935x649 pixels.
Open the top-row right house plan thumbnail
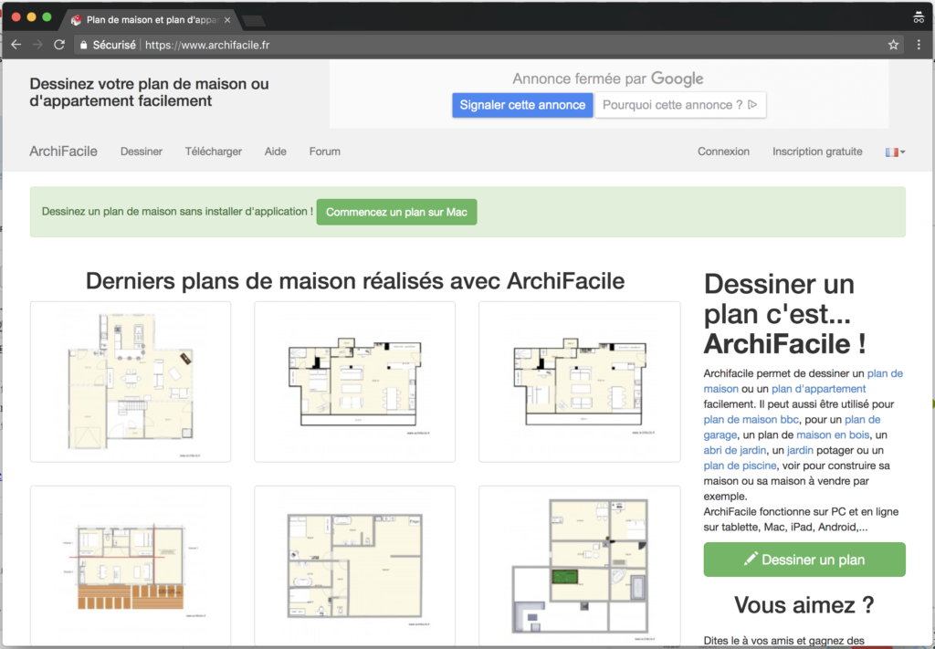(580, 382)
